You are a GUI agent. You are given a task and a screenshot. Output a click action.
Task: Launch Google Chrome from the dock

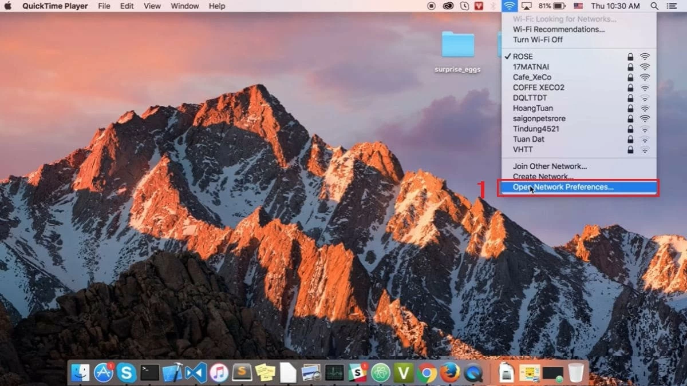pos(427,372)
